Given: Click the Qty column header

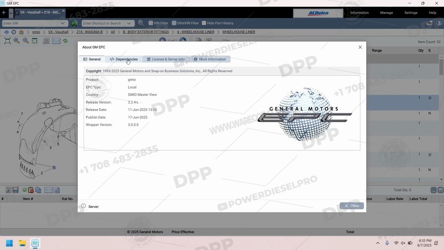Looking at the screenshot, I should (x=421, y=51).
